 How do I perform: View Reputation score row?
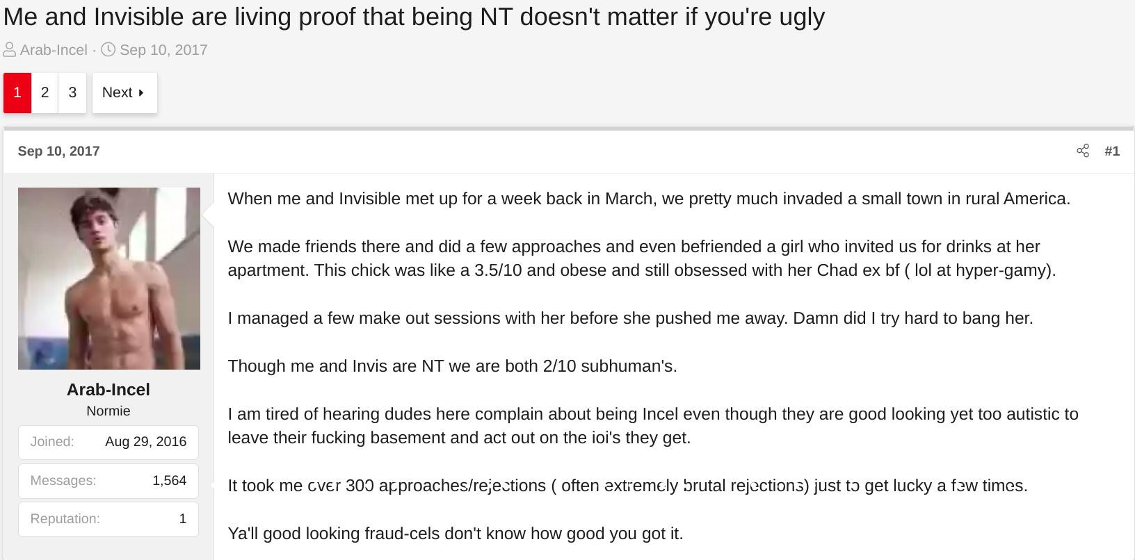(108, 519)
